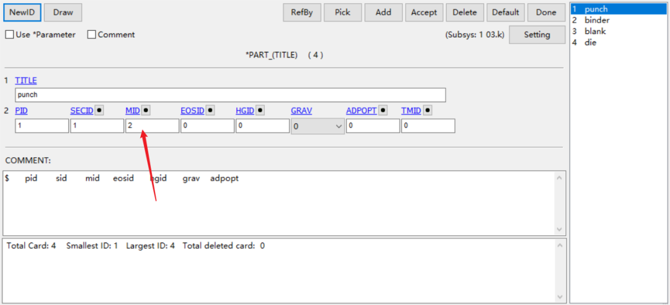Click the MID input field with value 2

pyautogui.click(x=152, y=126)
